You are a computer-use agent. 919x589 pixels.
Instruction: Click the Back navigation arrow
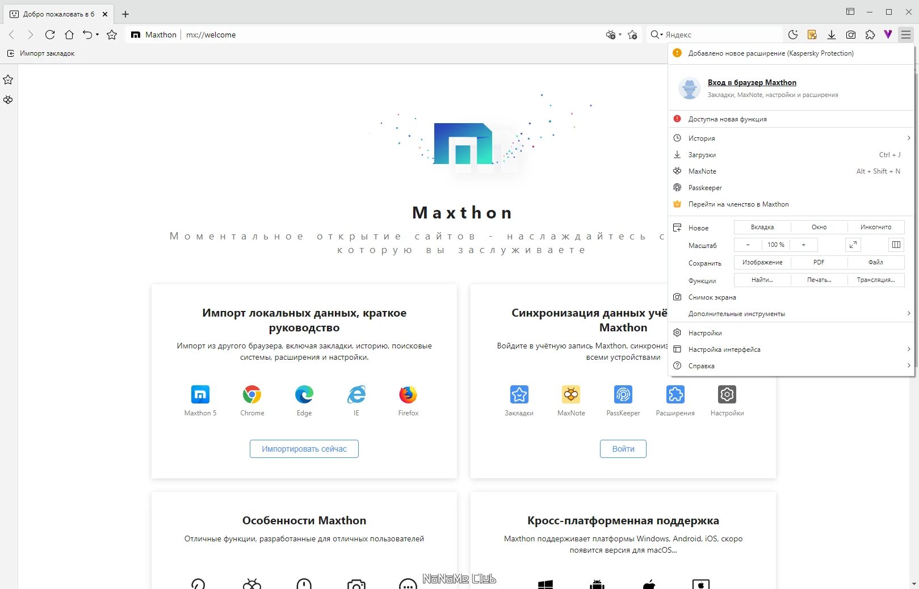pos(12,35)
